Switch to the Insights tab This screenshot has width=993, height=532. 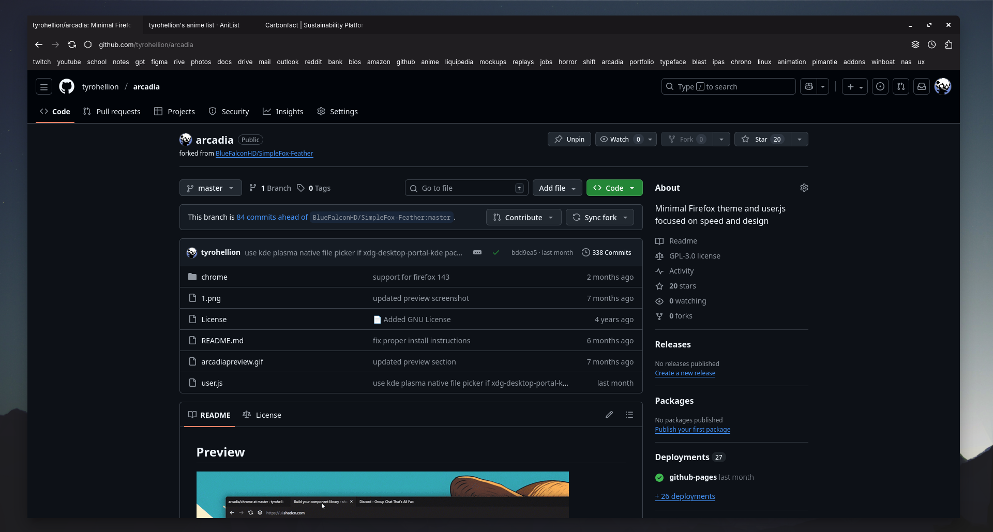[x=283, y=112]
